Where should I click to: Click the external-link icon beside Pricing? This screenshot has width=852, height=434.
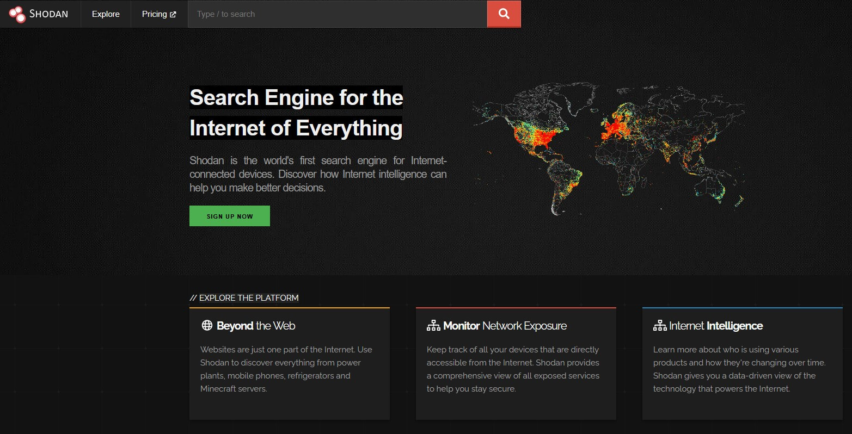[173, 15]
